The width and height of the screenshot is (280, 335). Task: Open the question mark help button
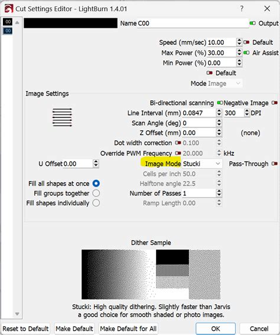pyautogui.click(x=242, y=8)
